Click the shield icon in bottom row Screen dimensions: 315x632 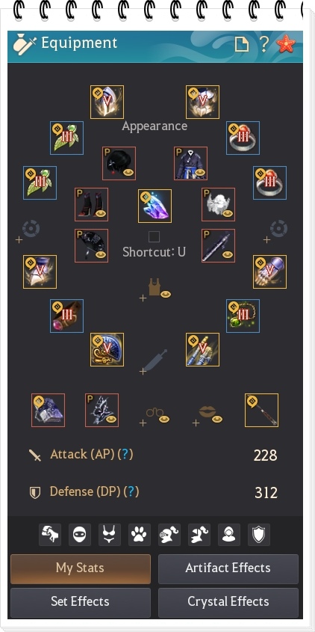point(259,535)
